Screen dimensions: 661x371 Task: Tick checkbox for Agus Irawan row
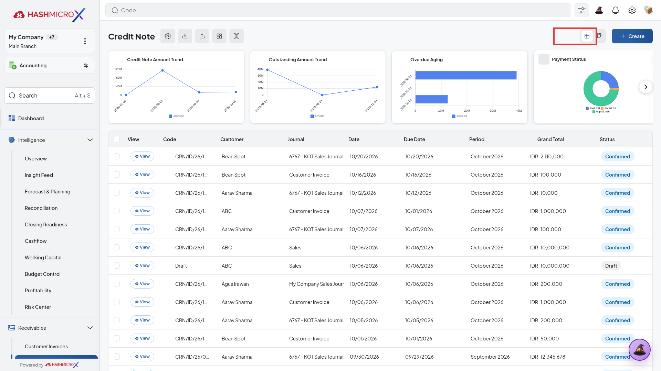117,284
